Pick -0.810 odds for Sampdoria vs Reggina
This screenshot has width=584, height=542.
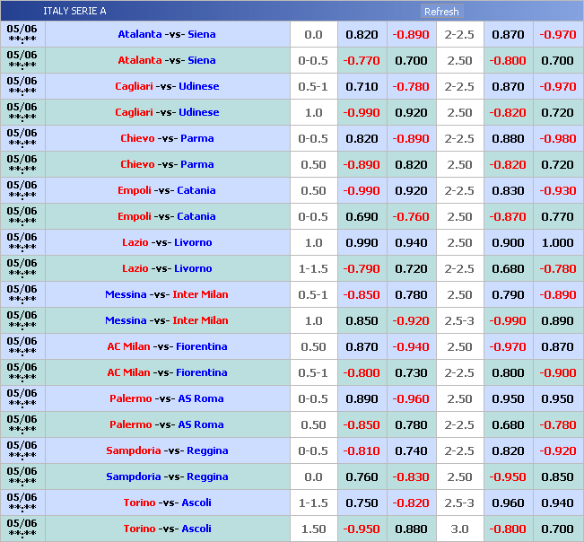tap(362, 450)
